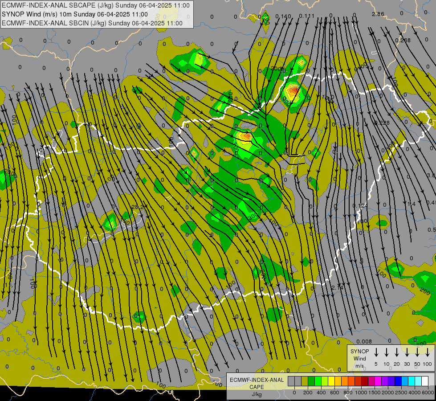
Task: Click the 200 tick label on the CAPE scale
Action: [308, 393]
